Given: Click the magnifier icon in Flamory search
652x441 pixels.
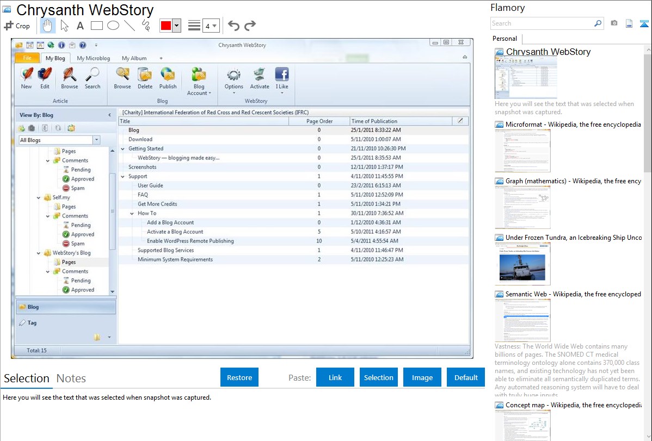Looking at the screenshot, I should pyautogui.click(x=598, y=23).
